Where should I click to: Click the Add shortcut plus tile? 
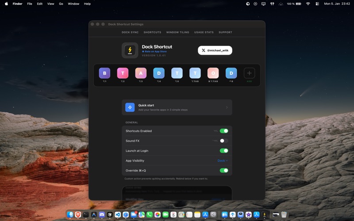pyautogui.click(x=249, y=73)
